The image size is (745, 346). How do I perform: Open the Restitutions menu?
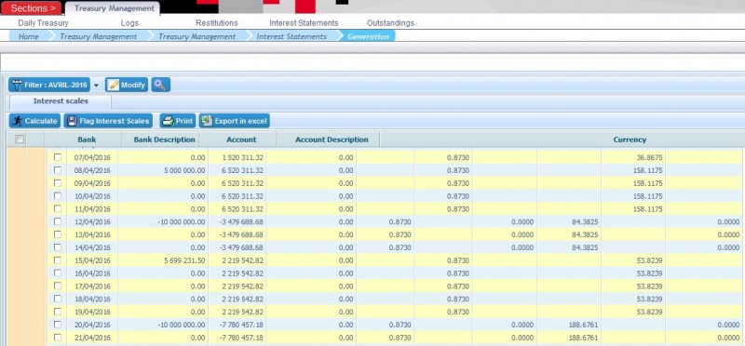click(217, 22)
